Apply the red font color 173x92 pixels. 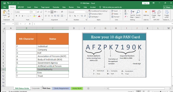(x=39, y=16)
